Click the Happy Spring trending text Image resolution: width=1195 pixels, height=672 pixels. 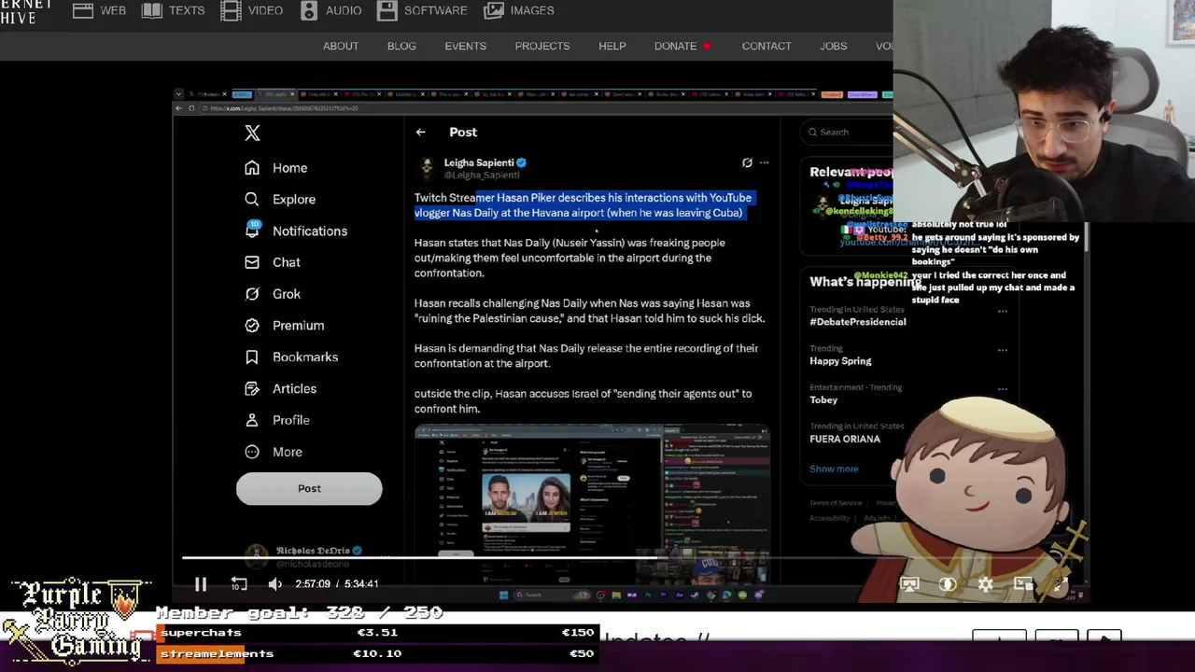tap(840, 361)
